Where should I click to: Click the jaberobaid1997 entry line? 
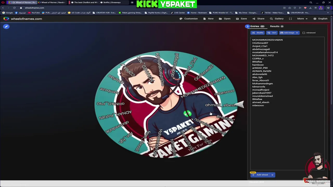click(x=261, y=93)
